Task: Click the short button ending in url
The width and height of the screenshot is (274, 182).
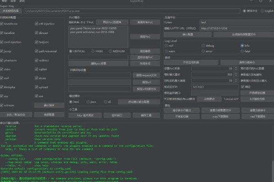Action: click(146, 82)
